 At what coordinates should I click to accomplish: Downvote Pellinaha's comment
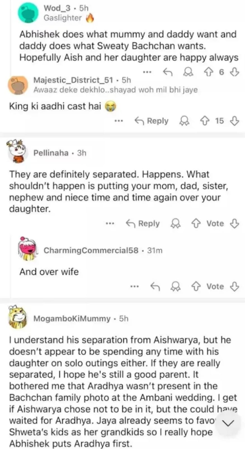234,224
